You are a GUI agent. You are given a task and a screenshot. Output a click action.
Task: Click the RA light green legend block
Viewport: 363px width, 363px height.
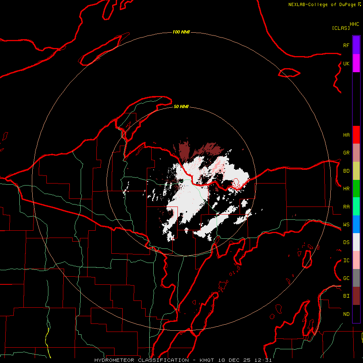356,207
